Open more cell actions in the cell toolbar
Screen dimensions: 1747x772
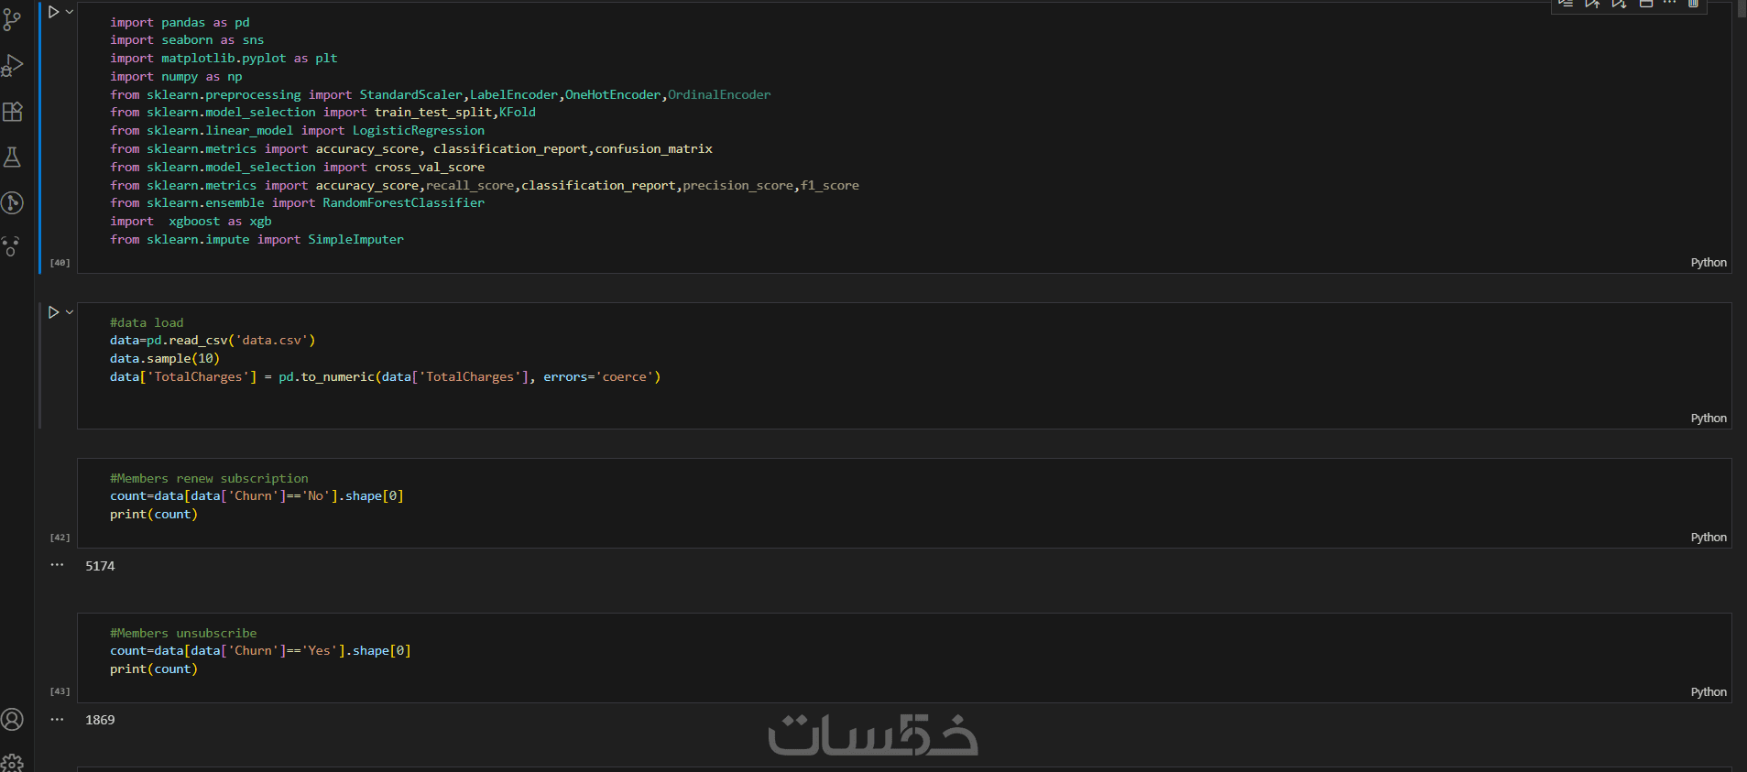click(x=1669, y=4)
